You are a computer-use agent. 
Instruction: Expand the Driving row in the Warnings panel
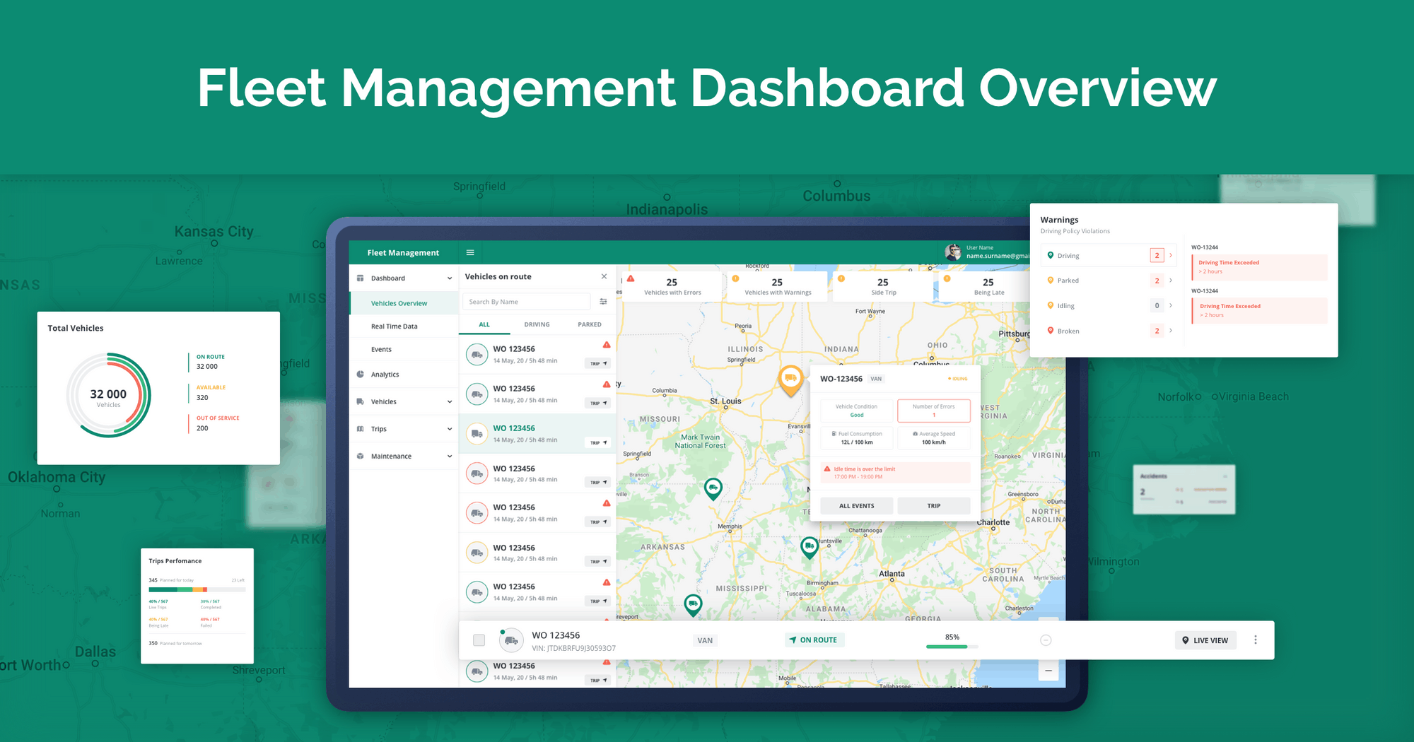(x=1170, y=255)
